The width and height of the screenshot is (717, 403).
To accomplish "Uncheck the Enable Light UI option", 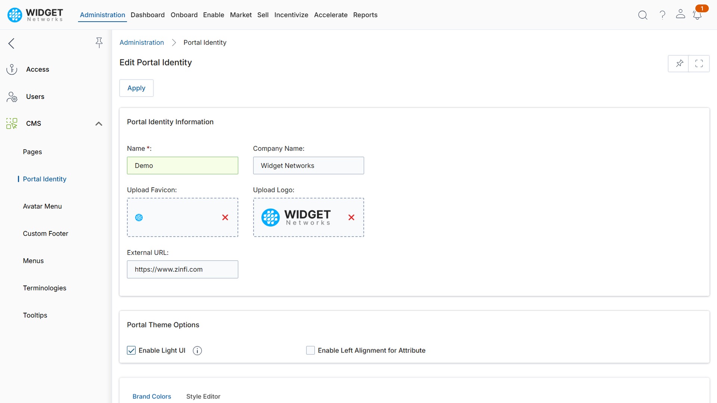I will tap(131, 350).
